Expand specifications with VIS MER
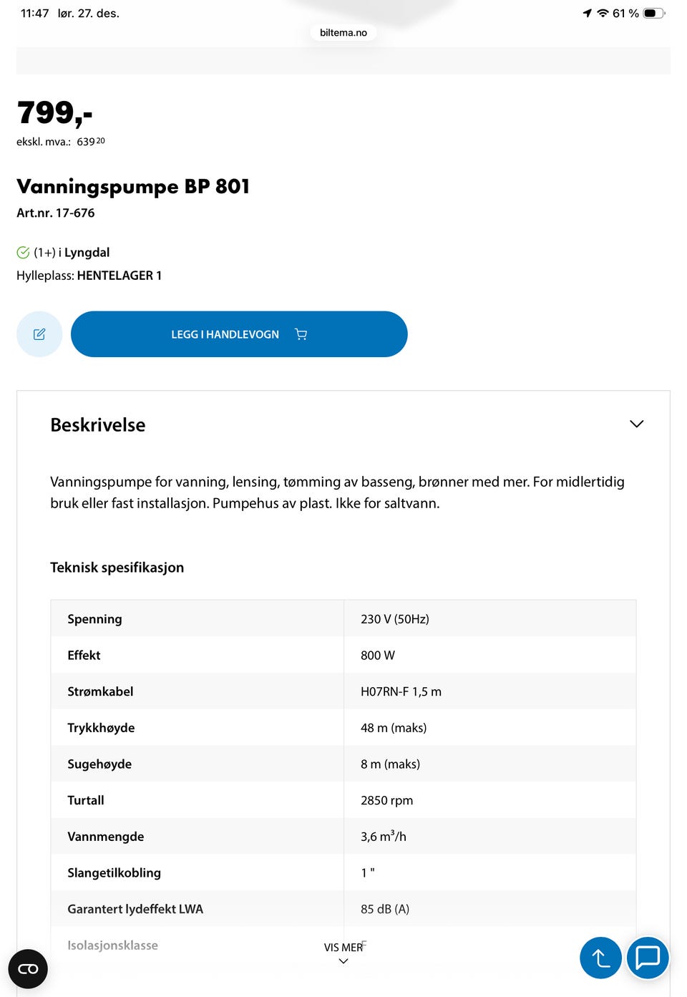This screenshot has width=687, height=997. pyautogui.click(x=343, y=947)
